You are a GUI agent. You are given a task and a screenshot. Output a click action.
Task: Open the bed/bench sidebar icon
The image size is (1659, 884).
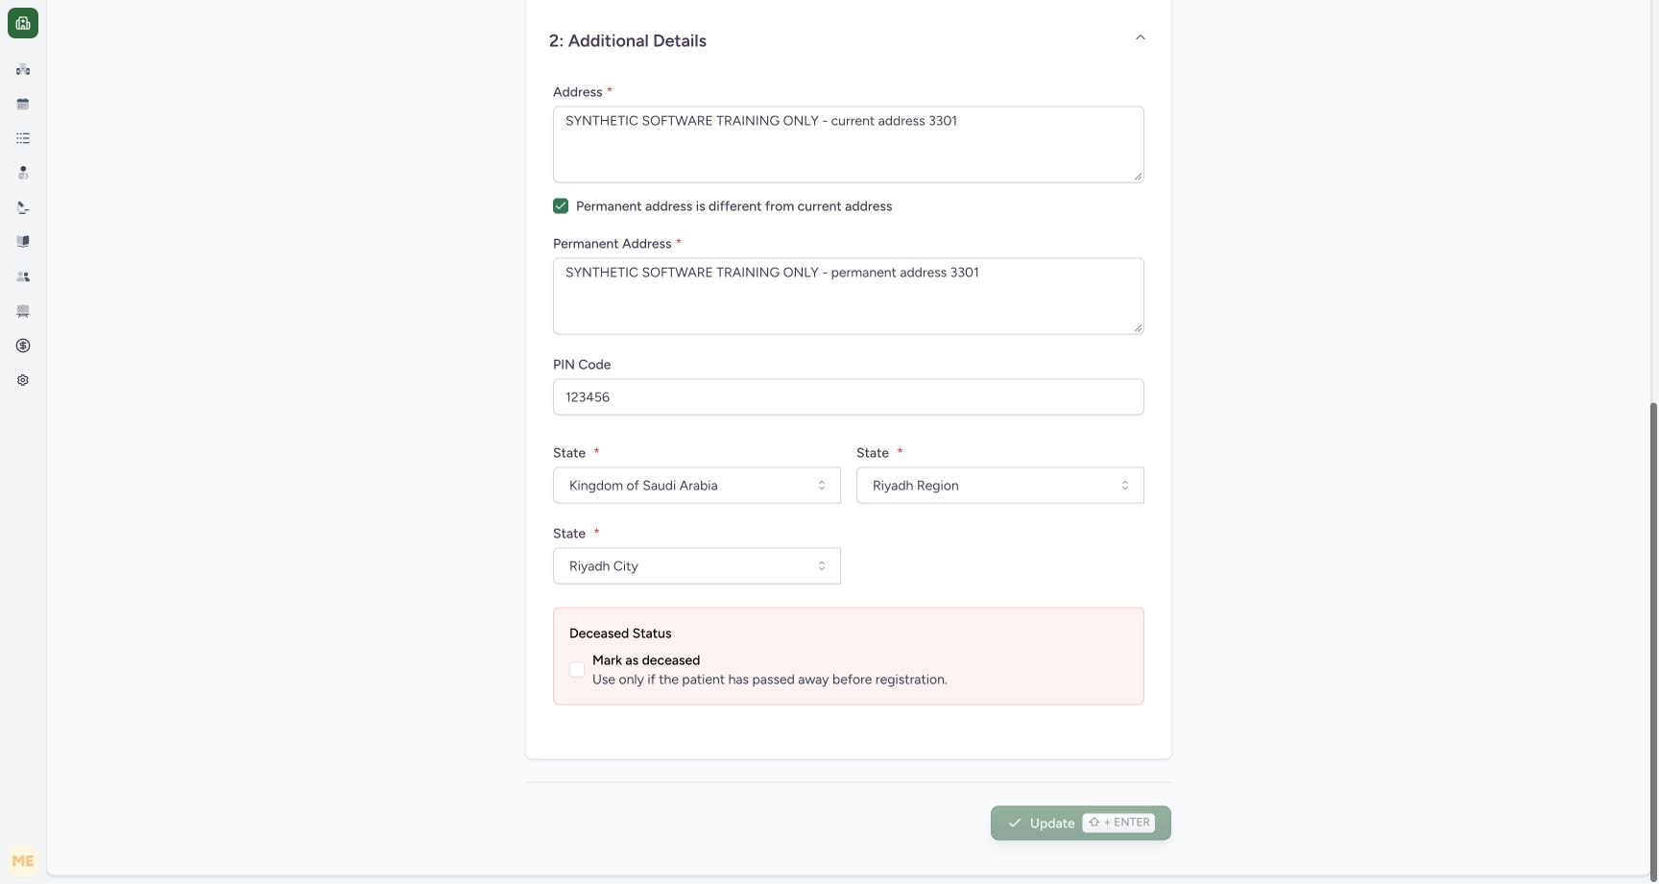pyautogui.click(x=23, y=311)
